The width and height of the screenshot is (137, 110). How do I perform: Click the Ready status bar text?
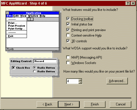tap(10, 49)
